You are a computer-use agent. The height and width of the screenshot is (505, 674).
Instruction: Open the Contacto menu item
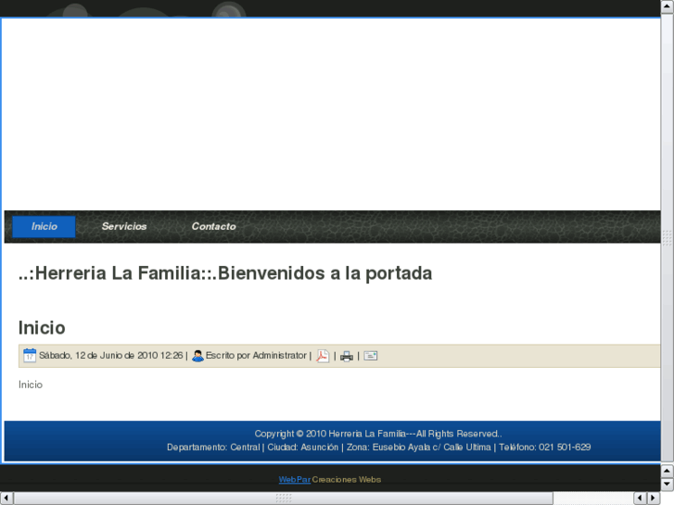(x=213, y=226)
